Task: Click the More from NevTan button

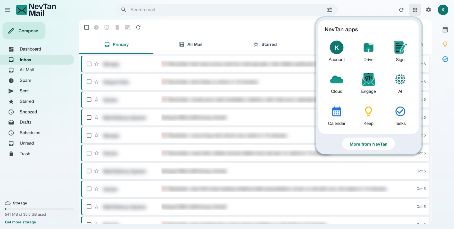Action: [x=368, y=144]
